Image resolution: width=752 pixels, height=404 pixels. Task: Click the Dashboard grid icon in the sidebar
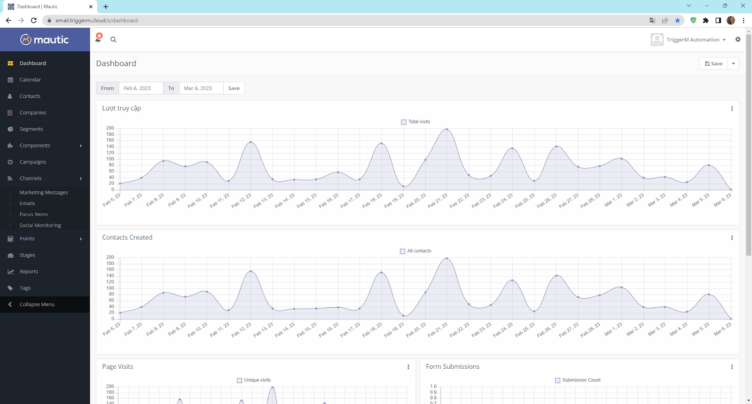[10, 63]
